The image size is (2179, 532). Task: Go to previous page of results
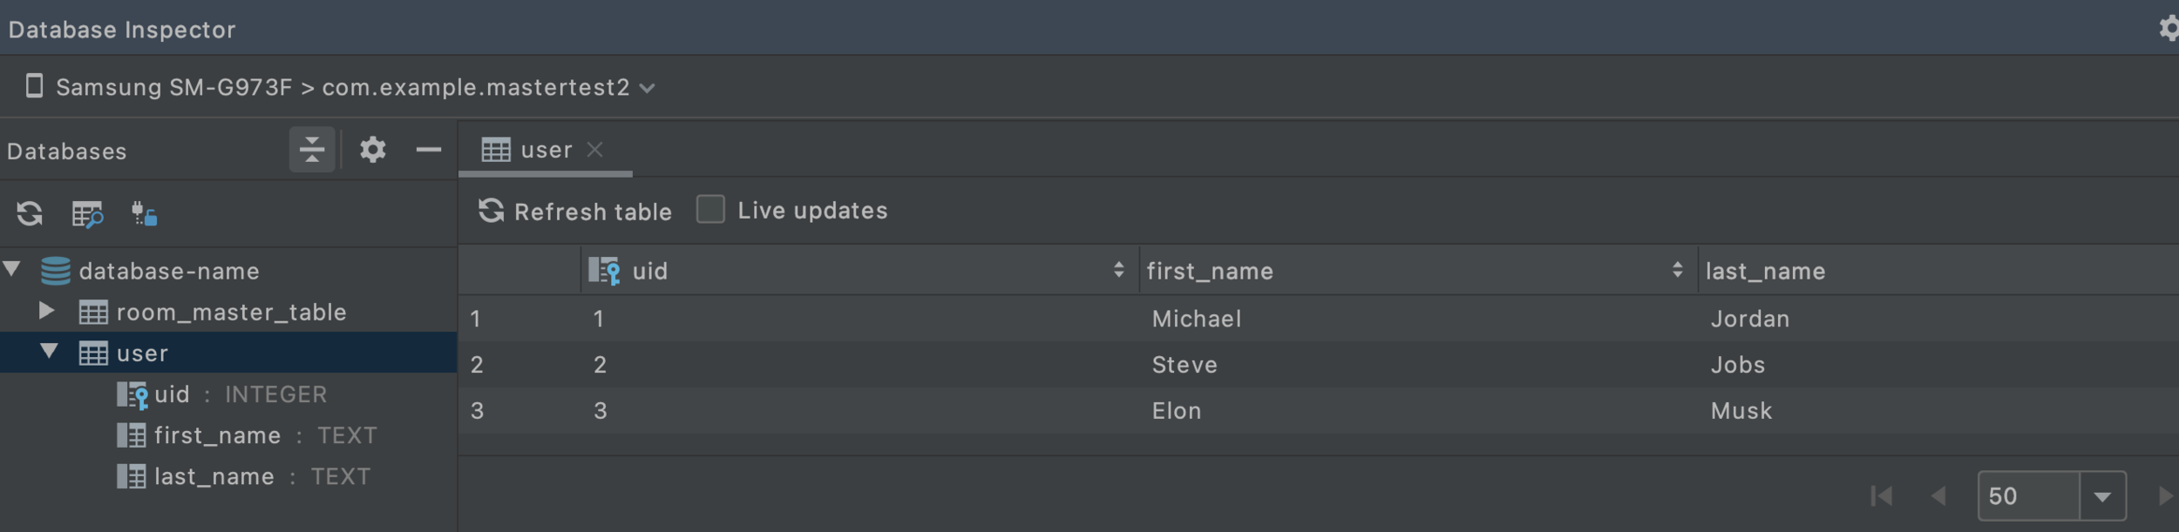coord(1938,496)
